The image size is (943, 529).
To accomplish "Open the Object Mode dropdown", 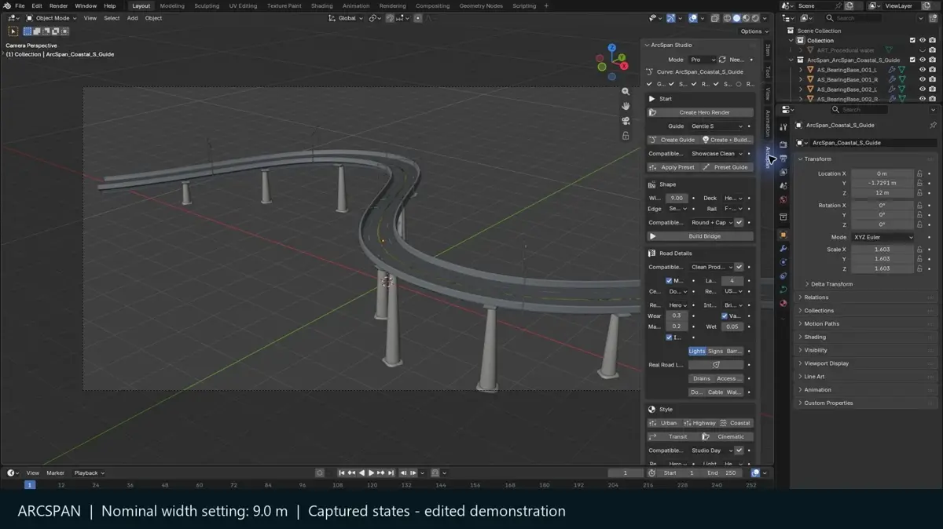I will click(53, 17).
